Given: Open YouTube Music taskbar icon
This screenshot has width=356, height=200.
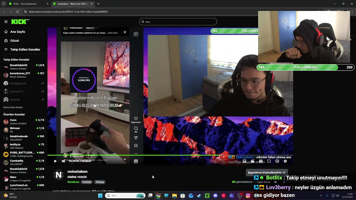Looking at the screenshot, I should coord(223,196).
